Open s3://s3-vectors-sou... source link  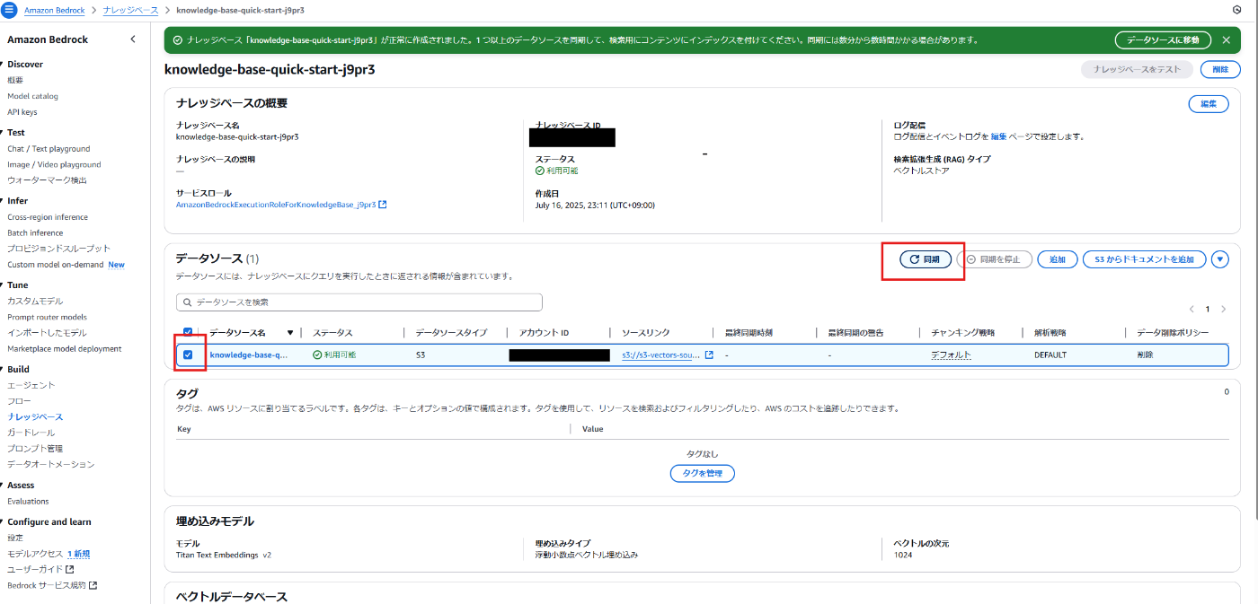pos(660,355)
